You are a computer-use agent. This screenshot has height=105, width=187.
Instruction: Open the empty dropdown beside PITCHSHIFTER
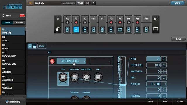(x=100, y=61)
